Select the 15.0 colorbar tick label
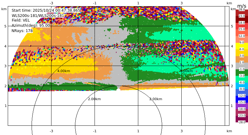This screenshot has width=248, height=135. click(242, 29)
